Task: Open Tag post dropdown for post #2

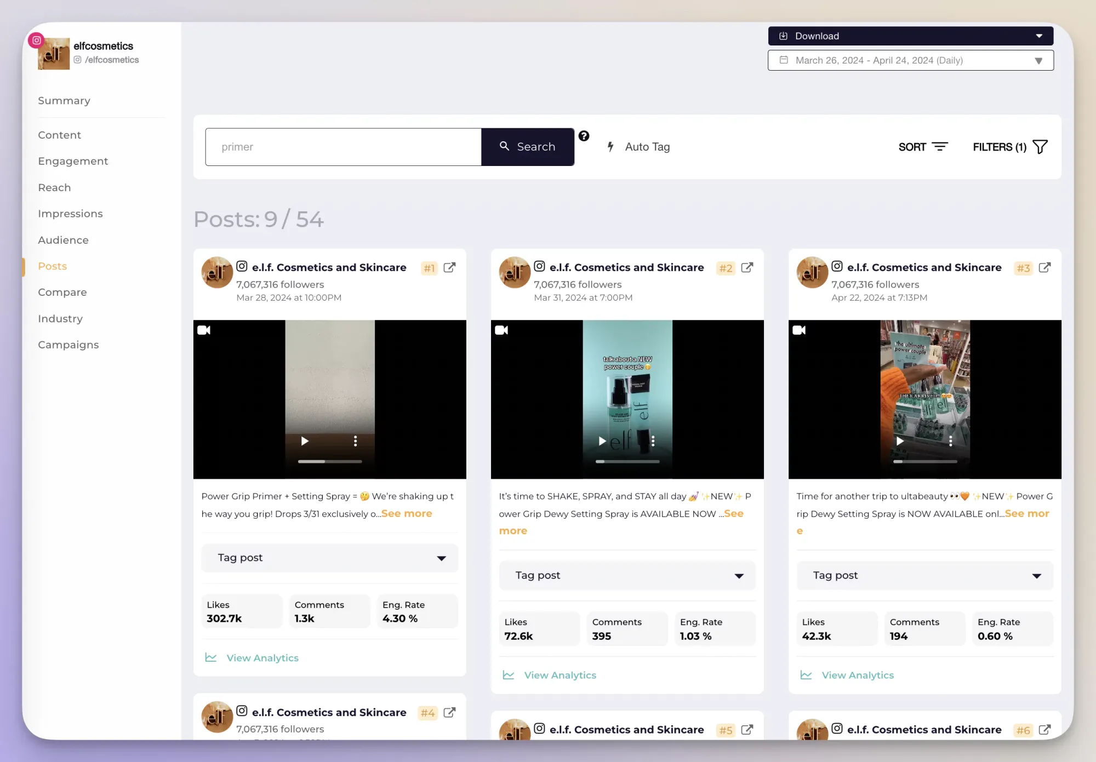Action: click(x=627, y=576)
